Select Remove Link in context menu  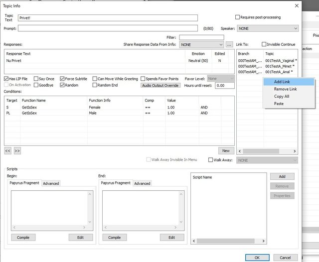285,89
